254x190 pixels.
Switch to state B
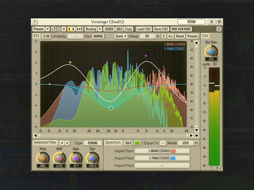(x=73, y=29)
